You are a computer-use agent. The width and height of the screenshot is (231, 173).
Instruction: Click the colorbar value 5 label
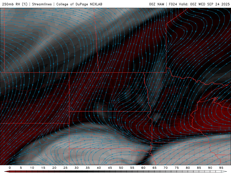21,168
